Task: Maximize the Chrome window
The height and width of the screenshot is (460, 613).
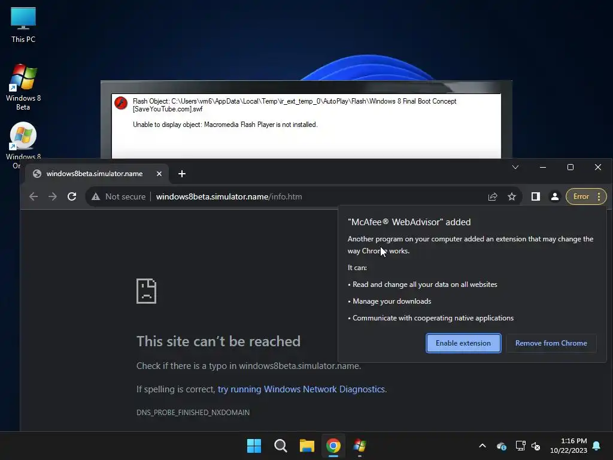Action: coord(570,168)
